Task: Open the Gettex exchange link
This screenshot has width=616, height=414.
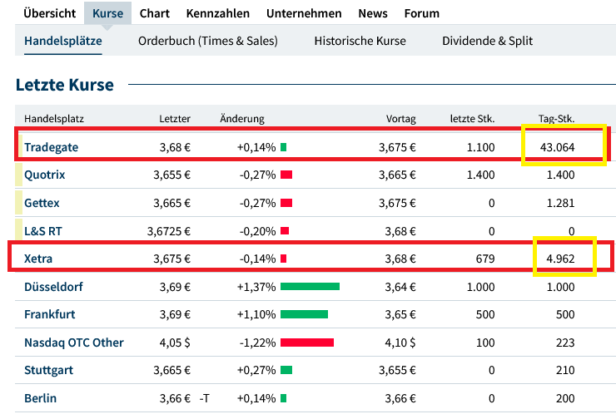Action: tap(42, 203)
